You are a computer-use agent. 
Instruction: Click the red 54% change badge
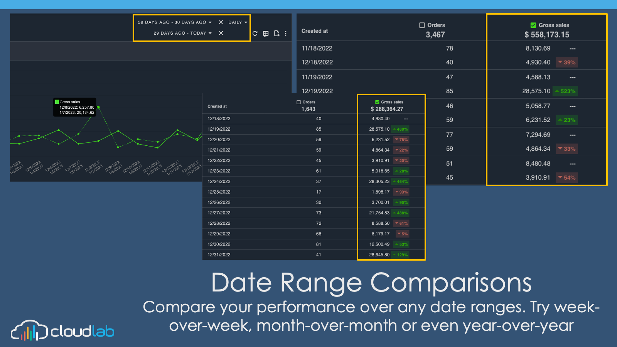coord(566,178)
